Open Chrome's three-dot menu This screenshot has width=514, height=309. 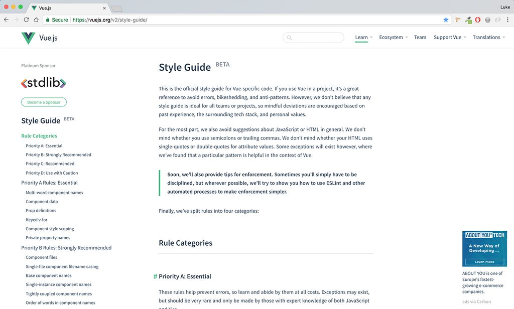[507, 20]
